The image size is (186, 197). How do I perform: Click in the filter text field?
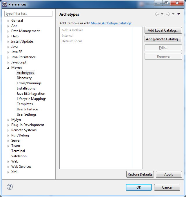(28, 14)
